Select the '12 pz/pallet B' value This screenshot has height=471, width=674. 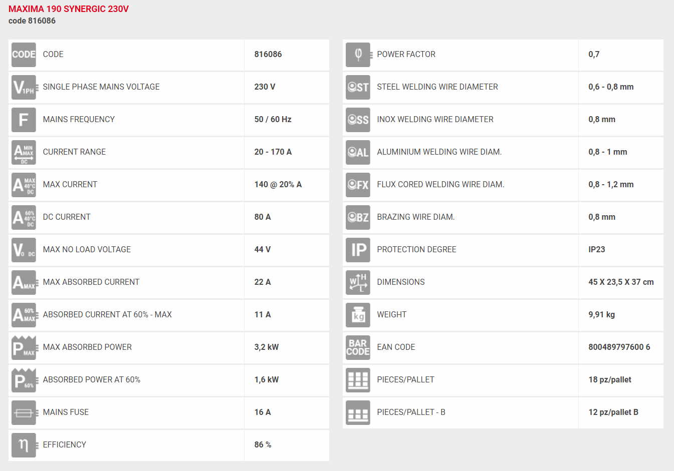pos(613,412)
